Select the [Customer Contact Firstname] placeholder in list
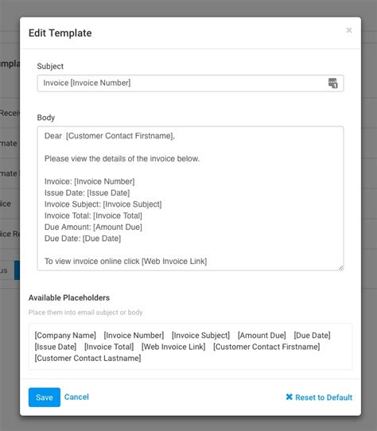This screenshot has width=377, height=431. tap(266, 347)
